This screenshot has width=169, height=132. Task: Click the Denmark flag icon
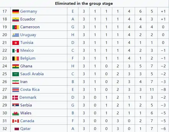(15, 98)
